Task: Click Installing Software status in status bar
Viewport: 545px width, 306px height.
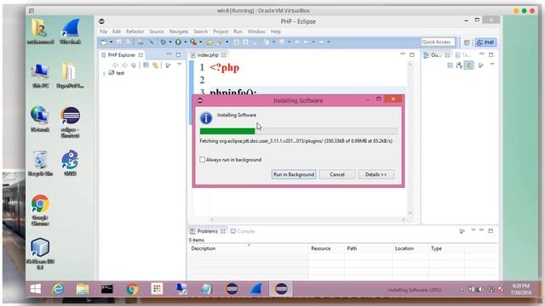Action: (x=415, y=290)
